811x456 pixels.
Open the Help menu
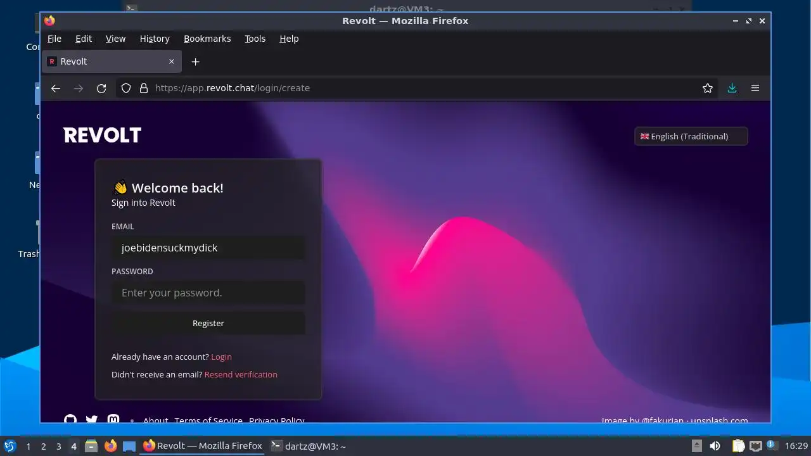[289, 39]
